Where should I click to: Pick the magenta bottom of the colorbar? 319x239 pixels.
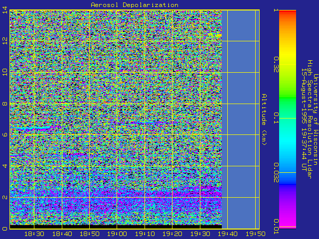pyautogui.click(x=288, y=223)
